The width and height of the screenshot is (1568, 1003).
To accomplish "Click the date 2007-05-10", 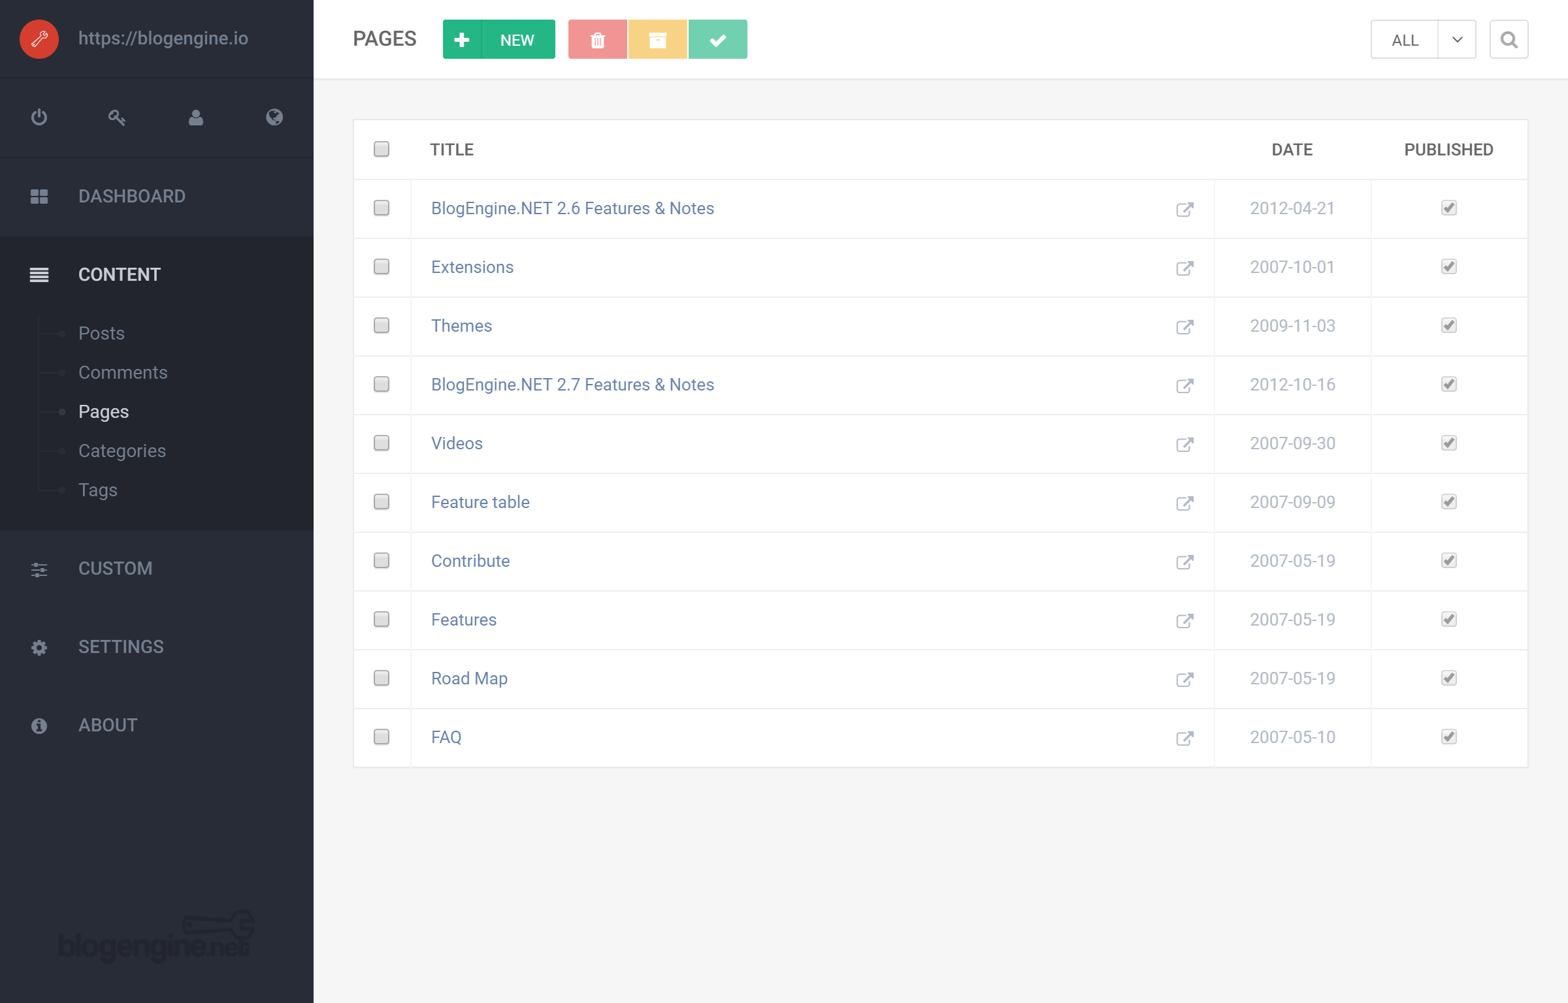I will coord(1292,737).
